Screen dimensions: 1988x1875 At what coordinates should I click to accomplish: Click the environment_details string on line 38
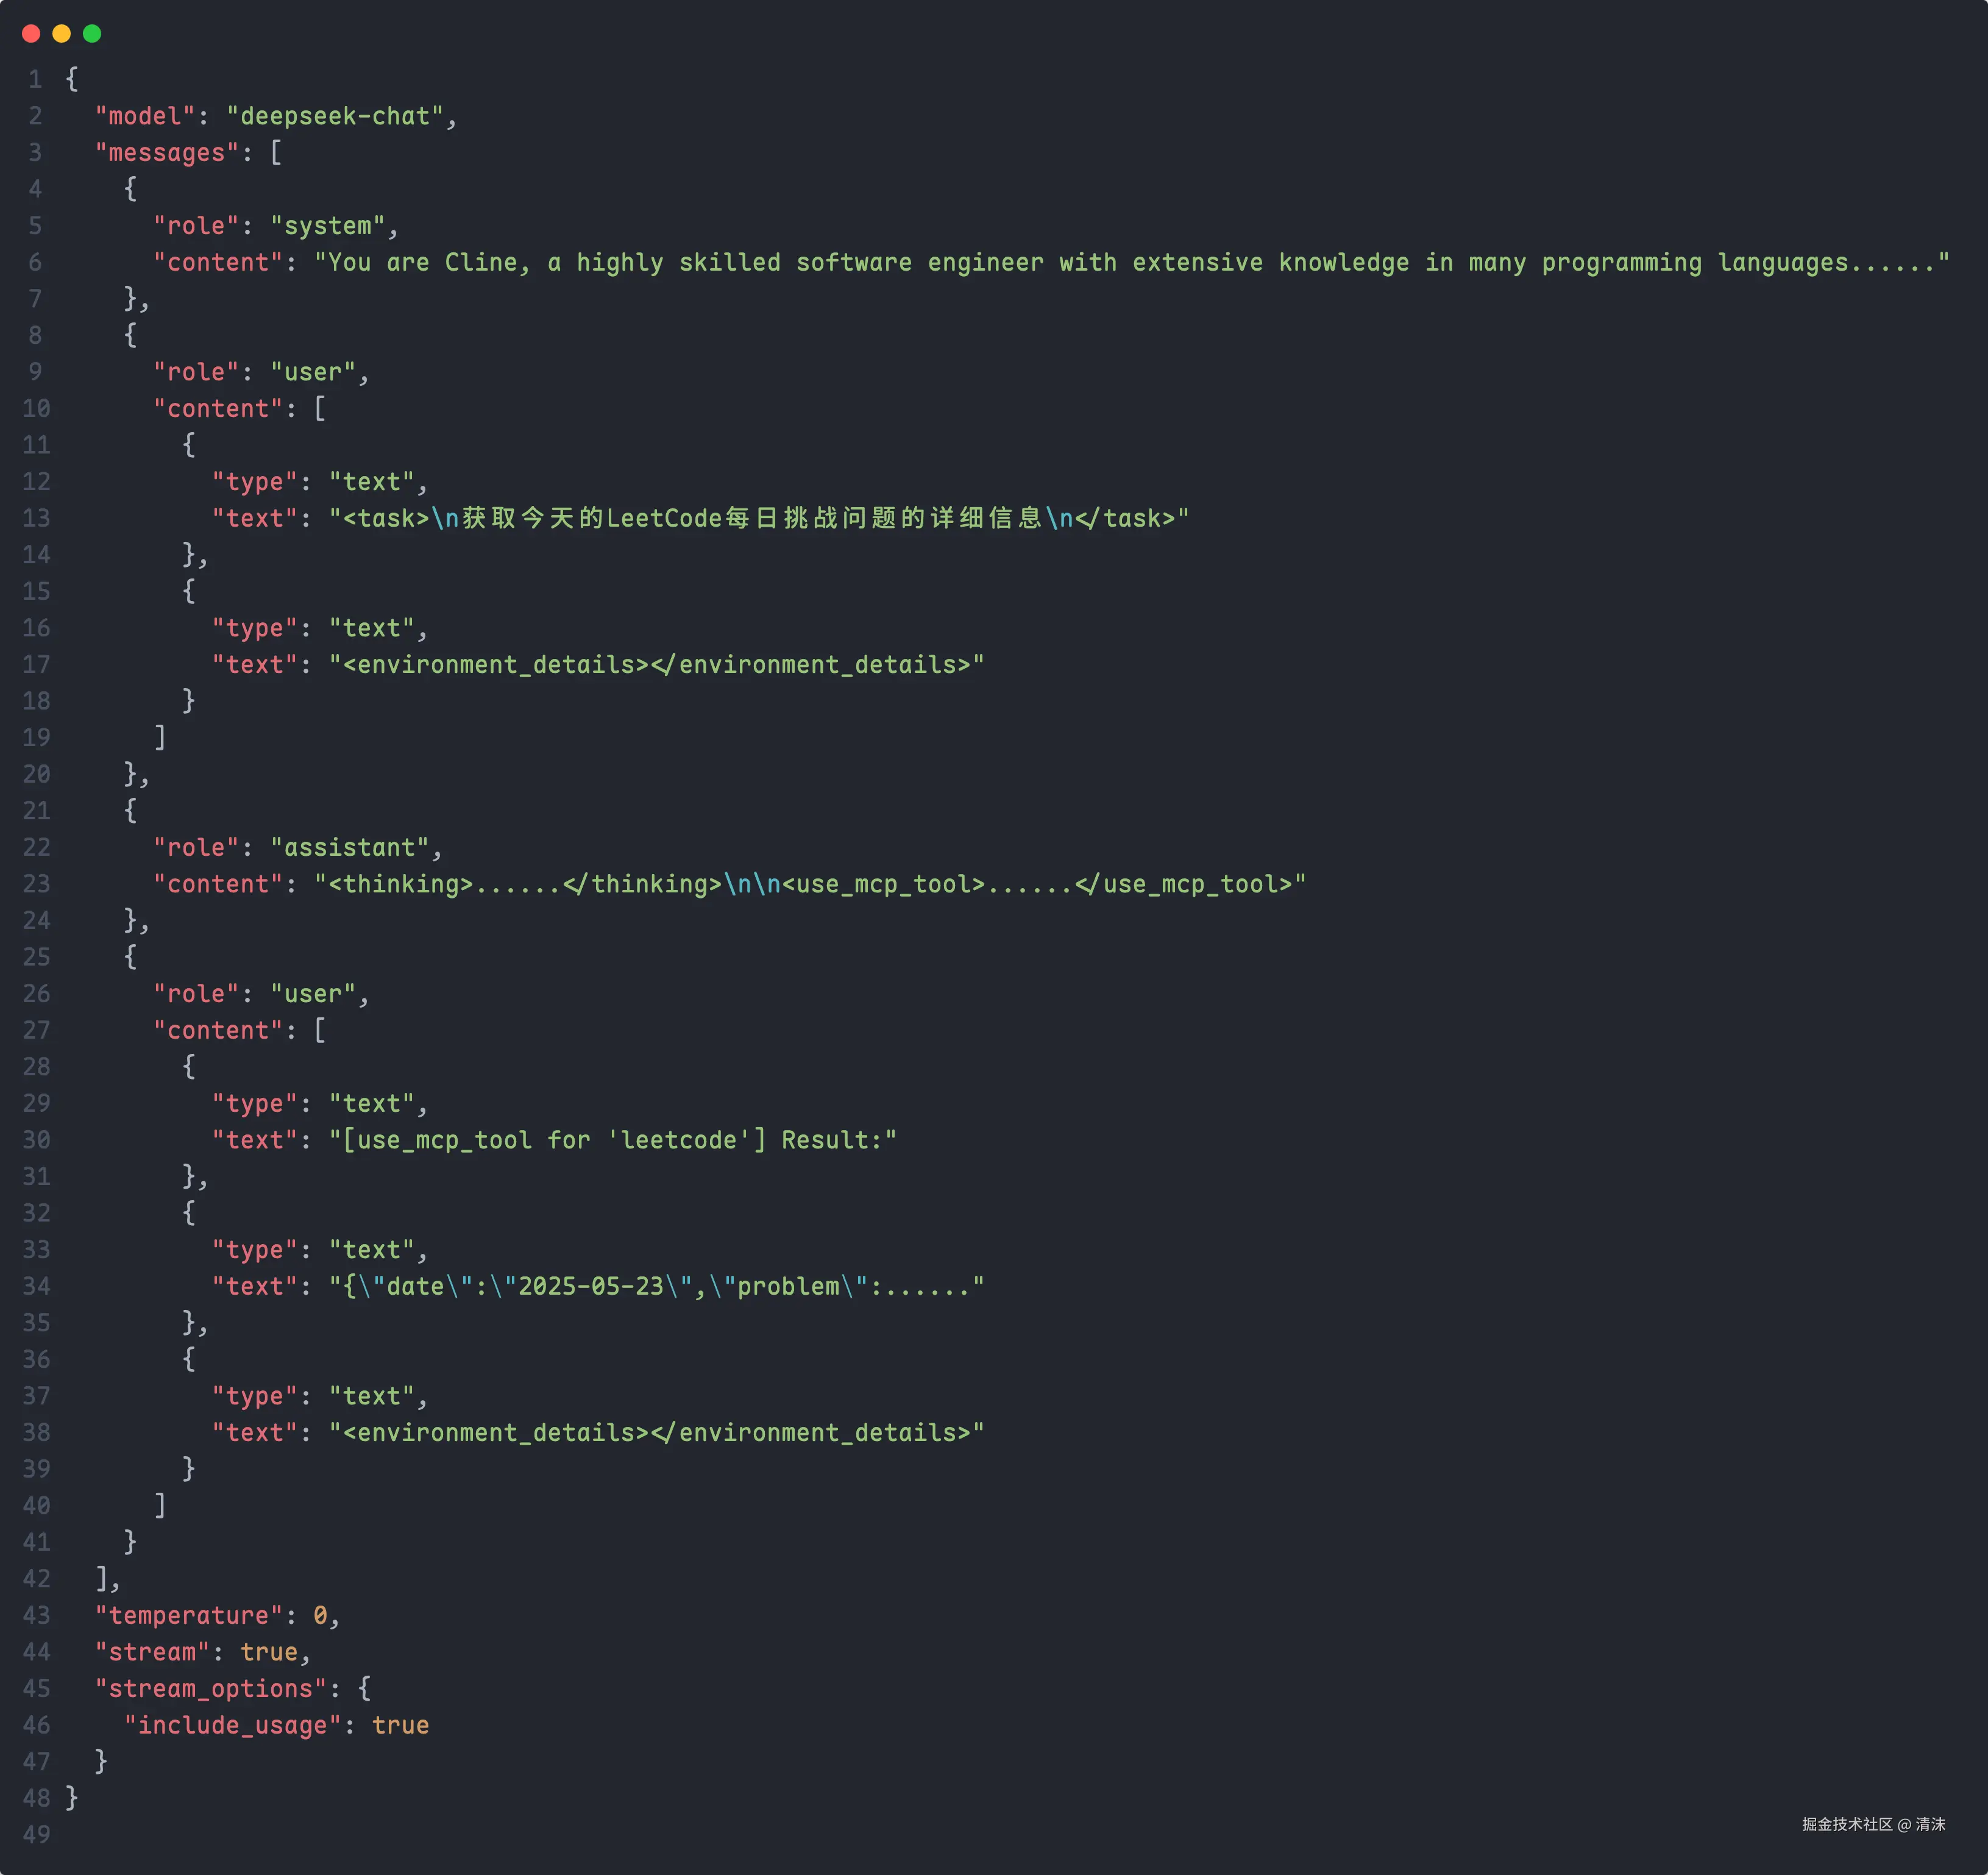point(657,1433)
